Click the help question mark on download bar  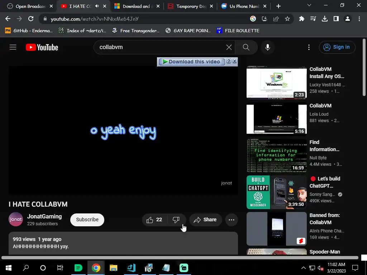pos(229,61)
